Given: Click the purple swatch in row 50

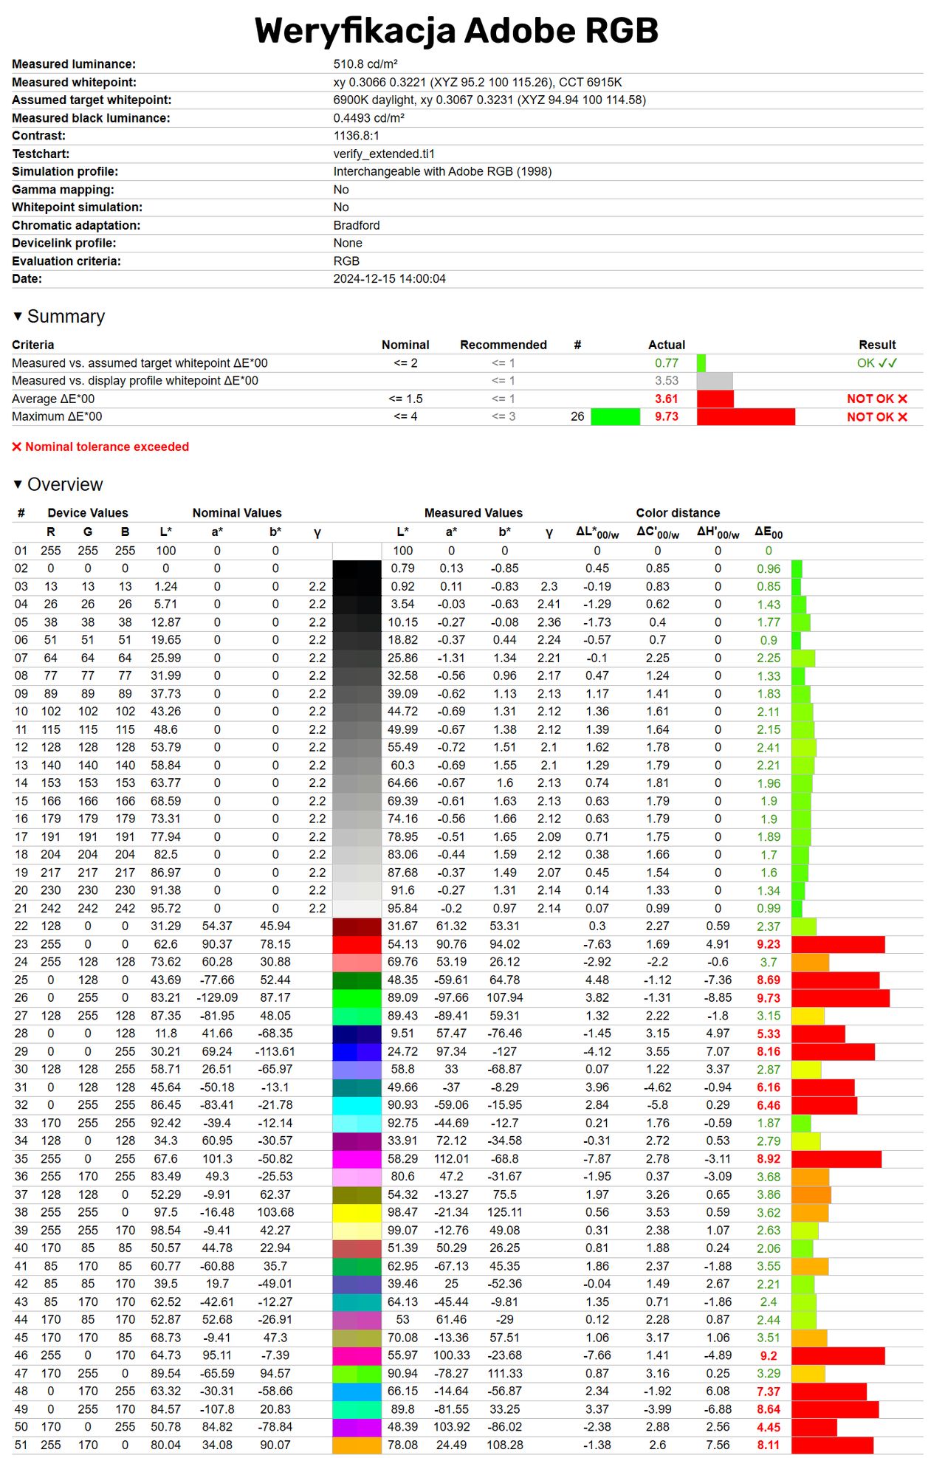Looking at the screenshot, I should (357, 1427).
